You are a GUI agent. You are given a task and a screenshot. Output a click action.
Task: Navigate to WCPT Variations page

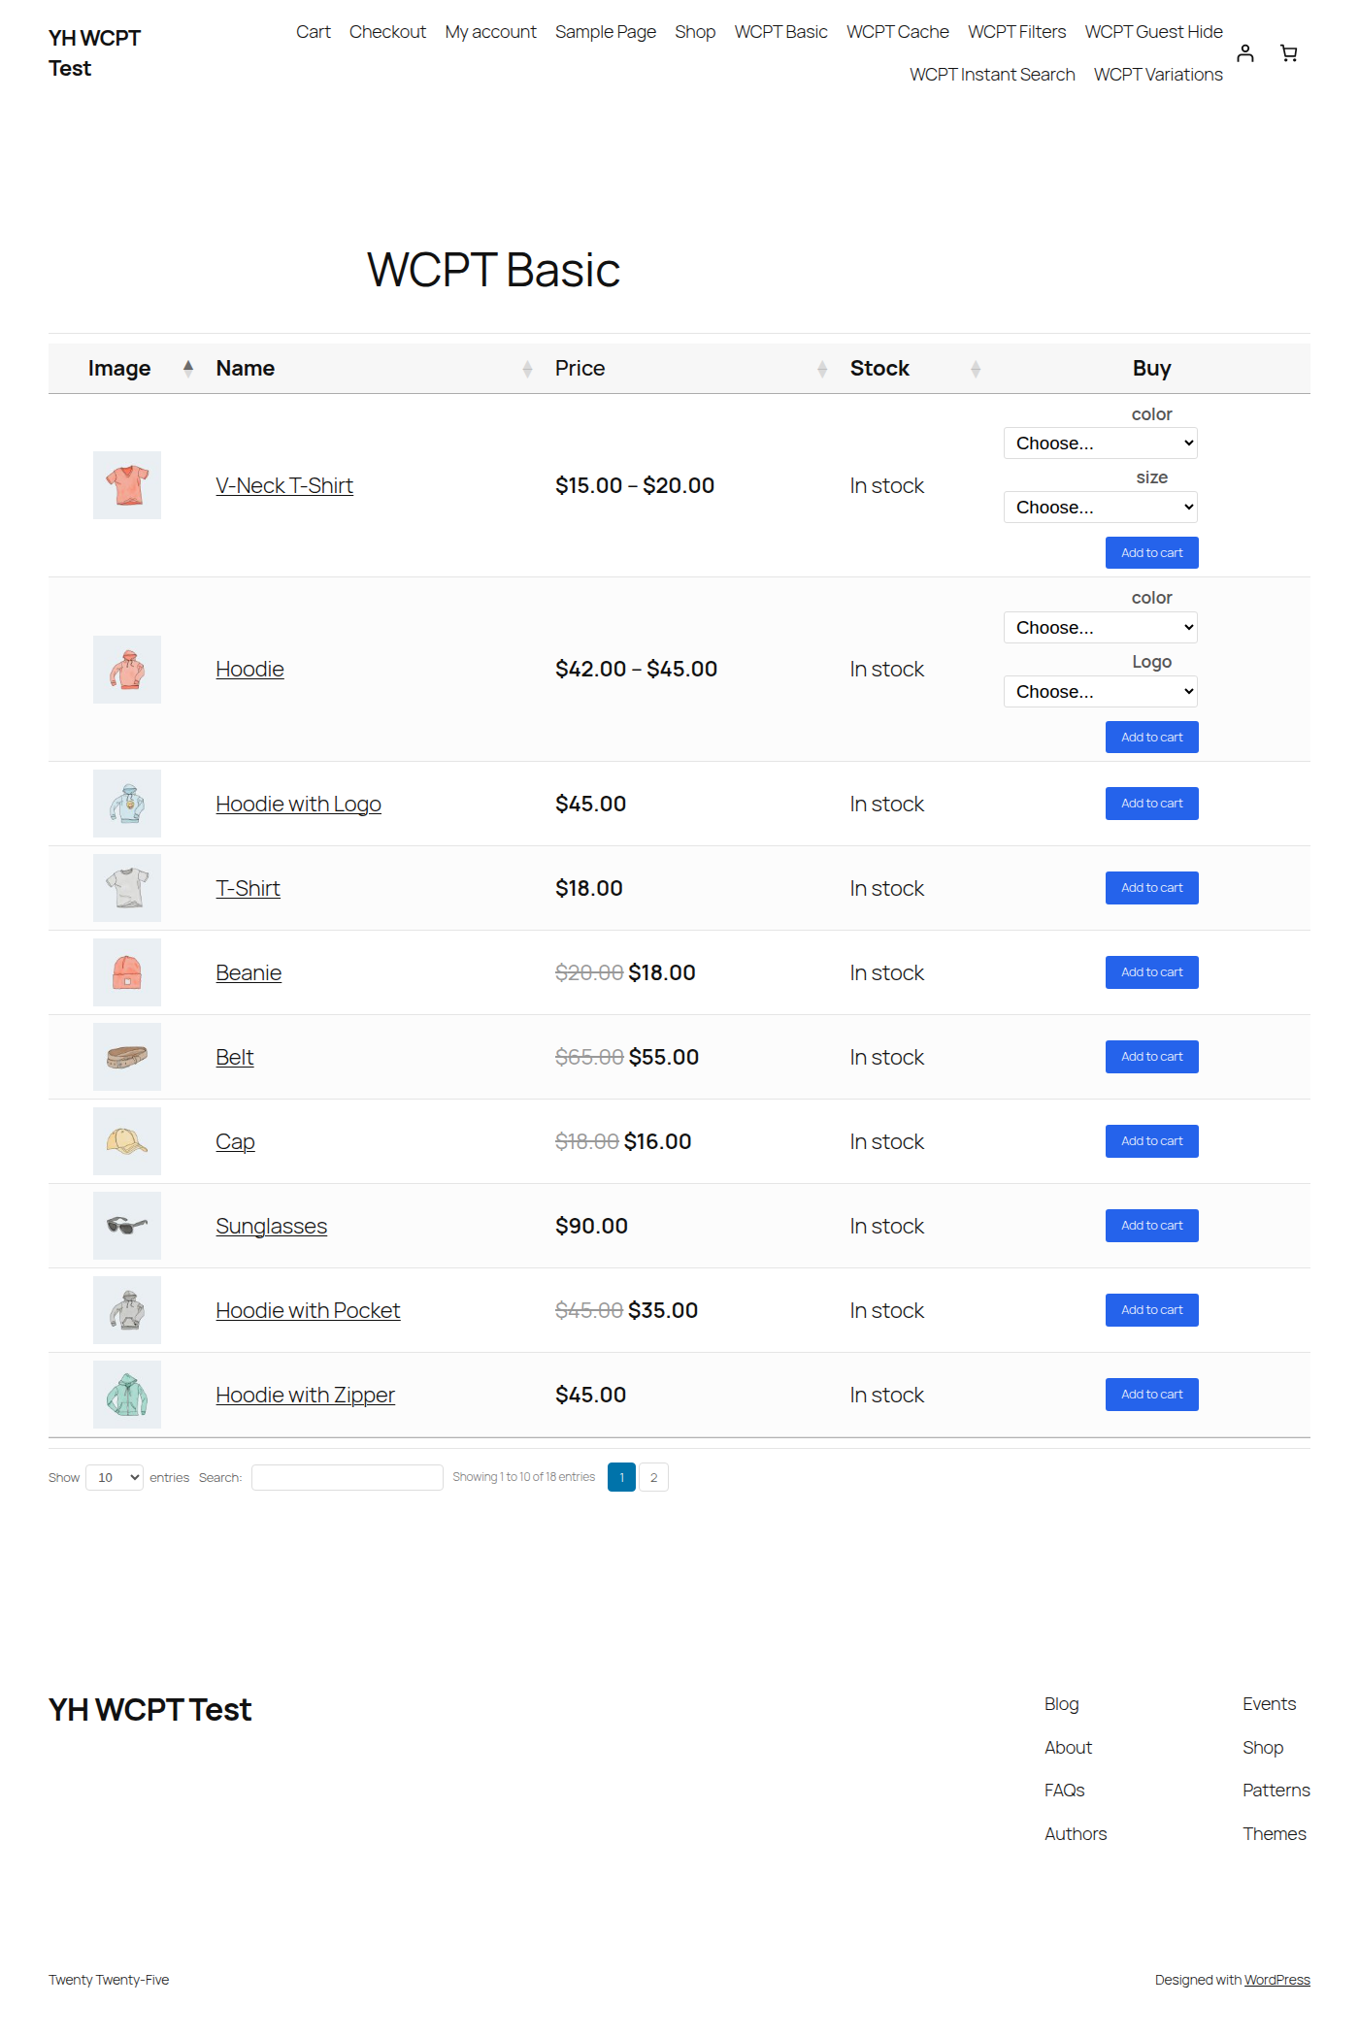pos(1158,75)
